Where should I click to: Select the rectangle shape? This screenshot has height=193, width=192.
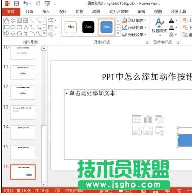[7, 27]
